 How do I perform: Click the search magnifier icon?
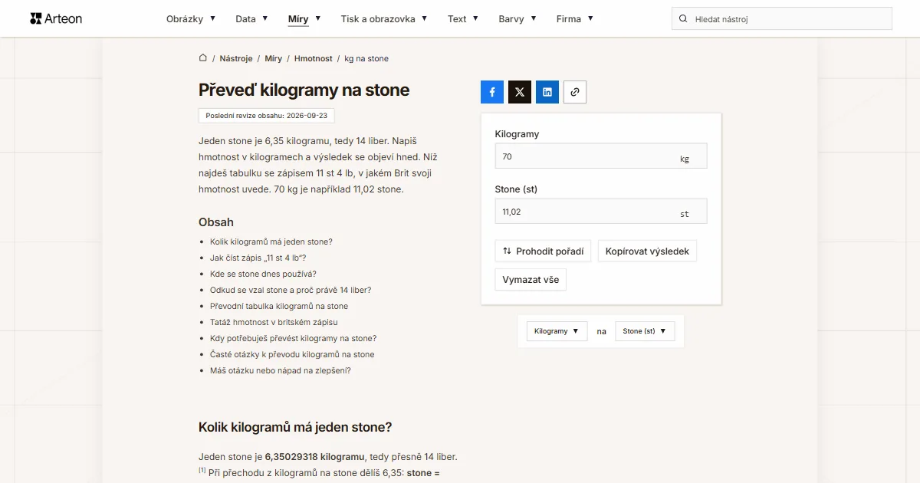[683, 18]
